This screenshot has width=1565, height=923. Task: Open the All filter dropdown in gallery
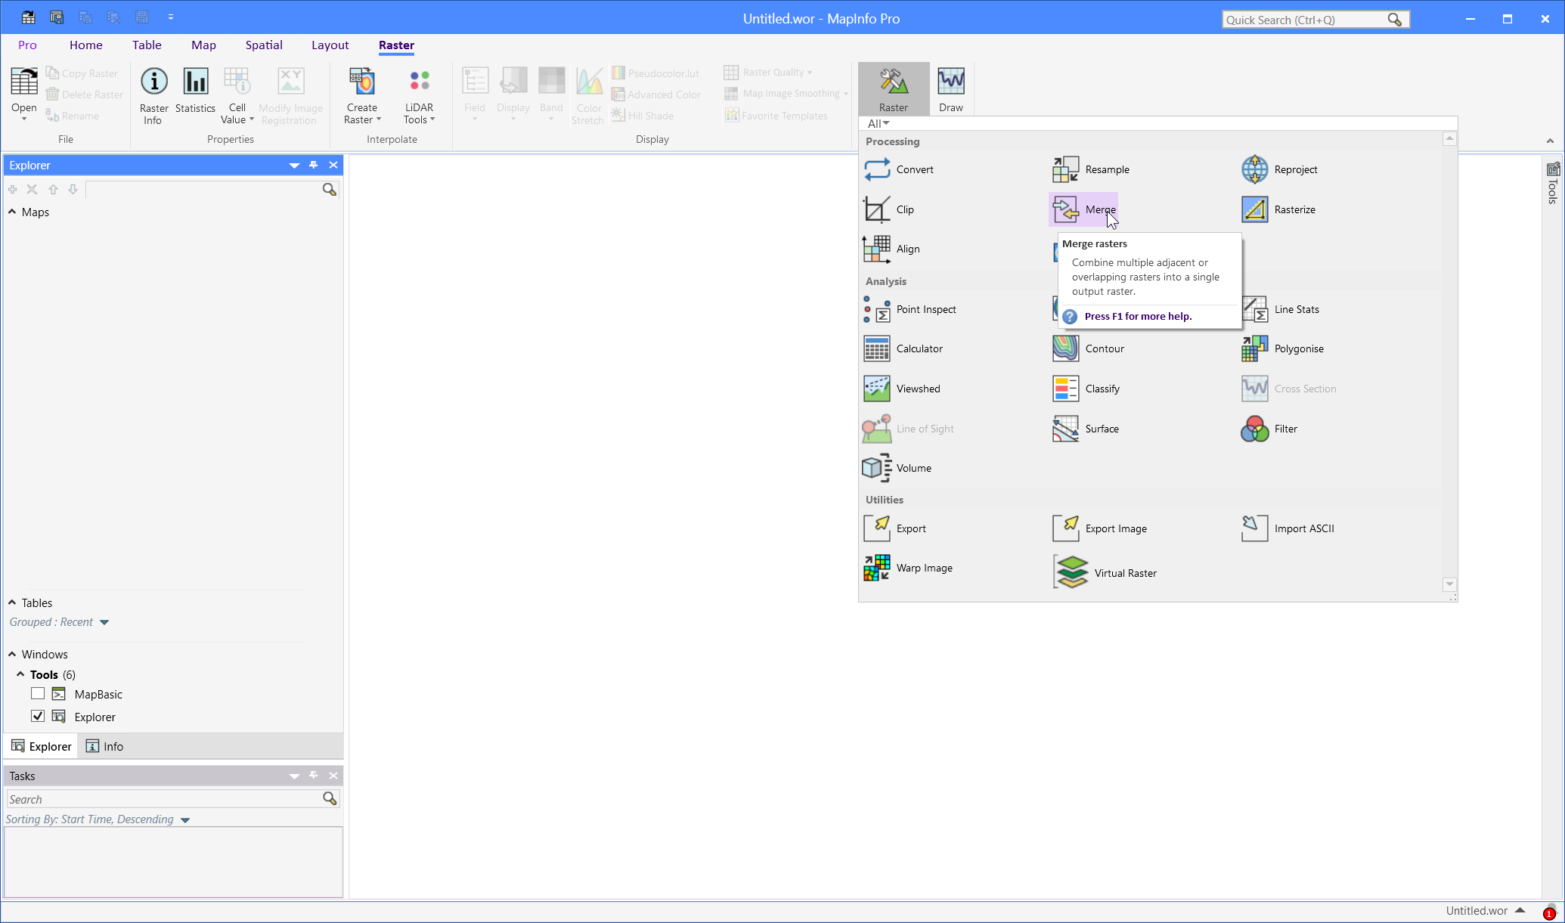(x=878, y=123)
